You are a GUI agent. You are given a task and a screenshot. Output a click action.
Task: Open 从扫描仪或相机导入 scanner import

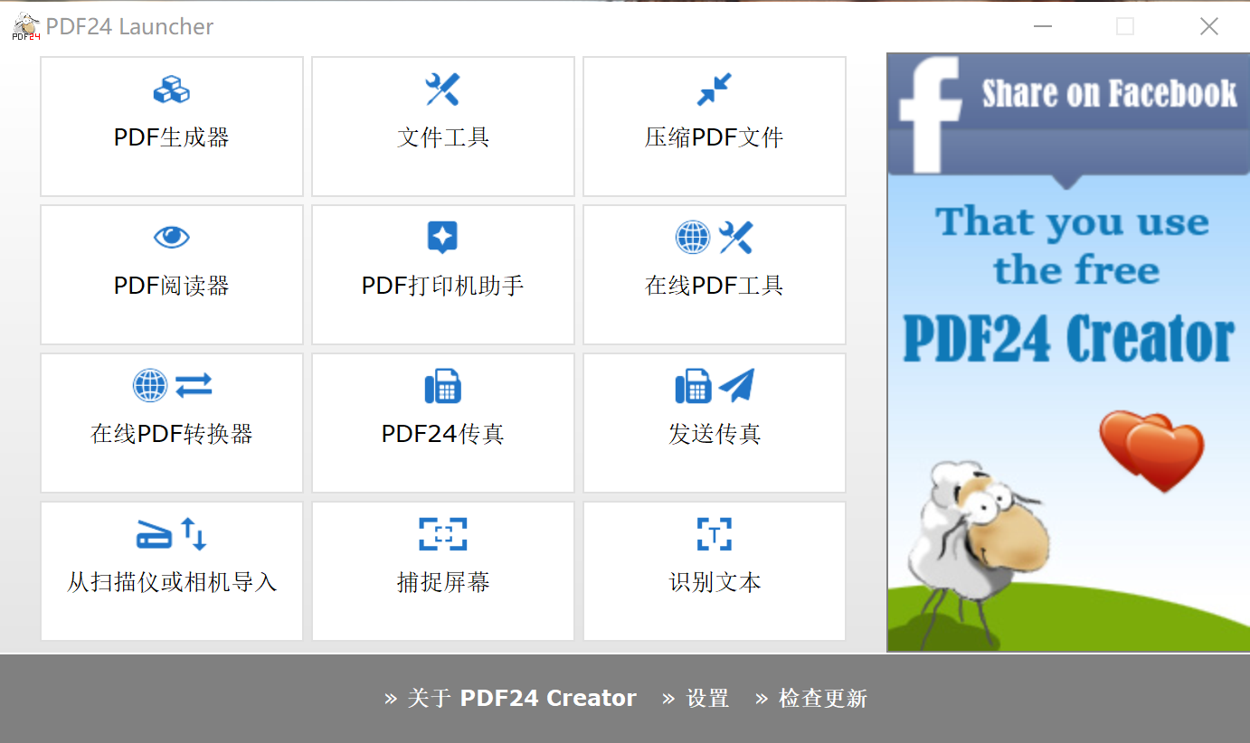tap(171, 571)
